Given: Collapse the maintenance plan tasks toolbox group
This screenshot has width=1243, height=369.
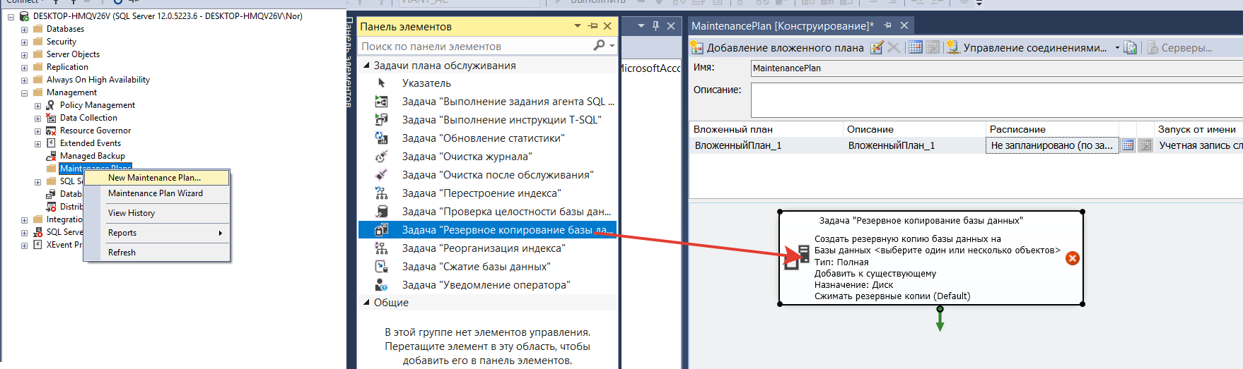Looking at the screenshot, I should (x=366, y=66).
